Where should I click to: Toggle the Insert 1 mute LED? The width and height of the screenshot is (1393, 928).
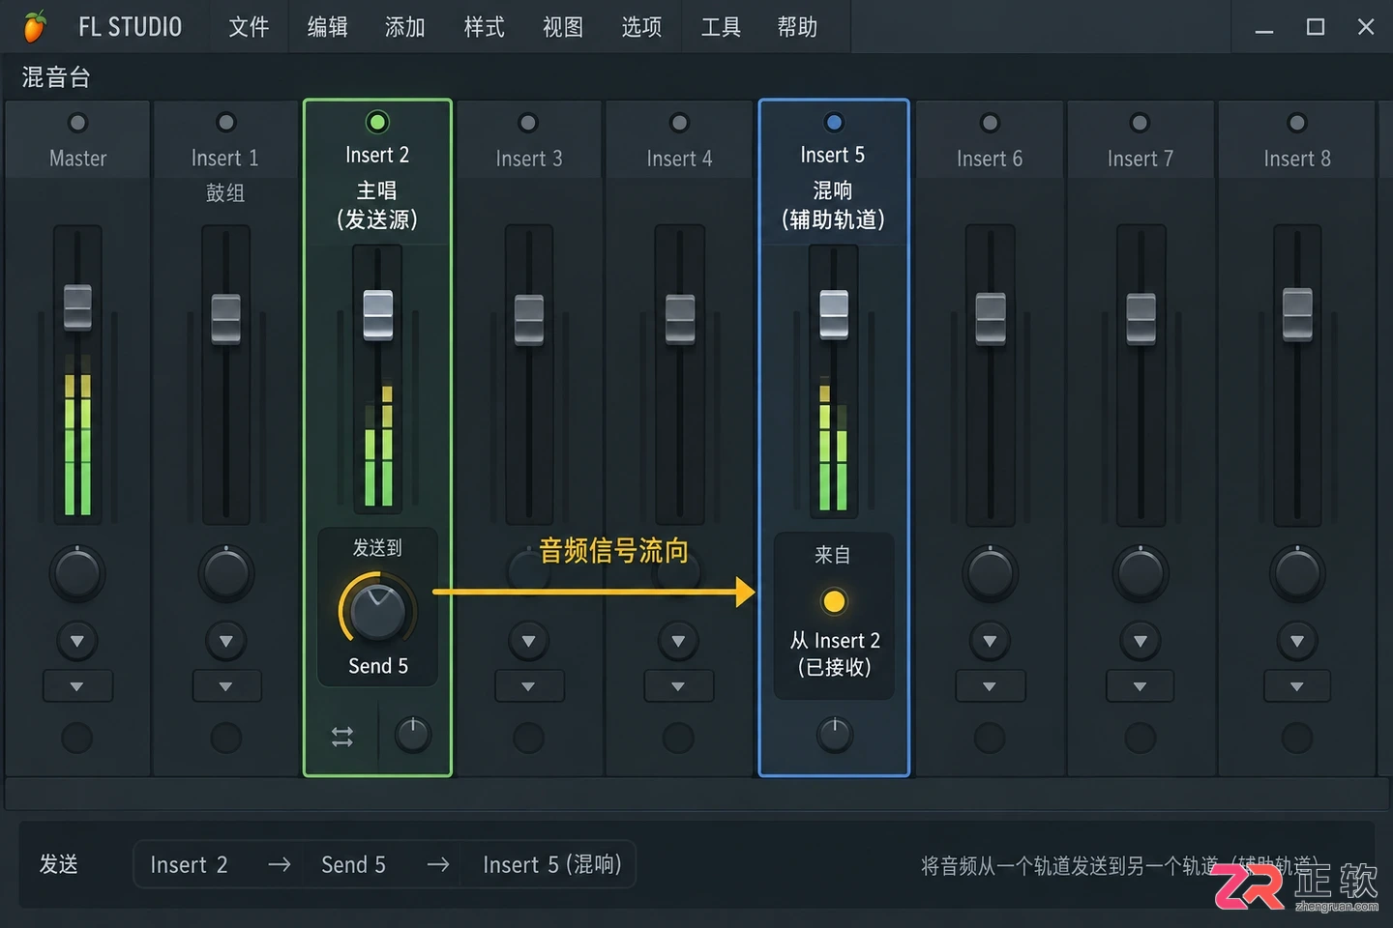point(225,123)
